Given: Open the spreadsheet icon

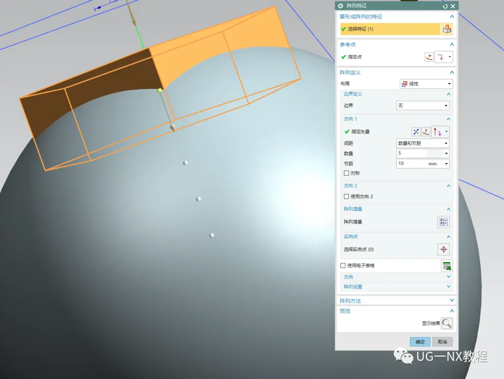Looking at the screenshot, I should (x=447, y=266).
